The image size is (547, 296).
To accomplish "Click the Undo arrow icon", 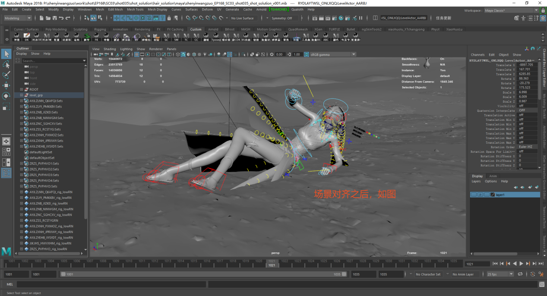I will [61, 18].
